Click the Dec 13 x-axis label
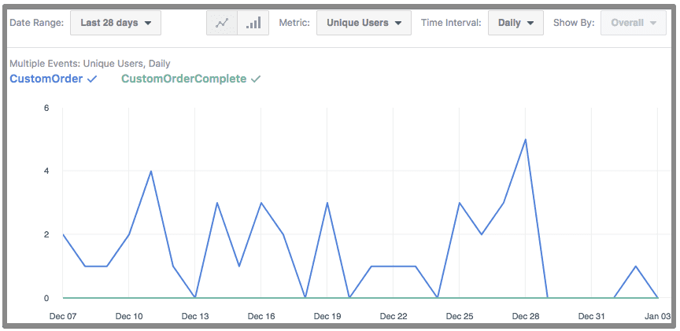This screenshot has height=331, width=680. pyautogui.click(x=195, y=316)
